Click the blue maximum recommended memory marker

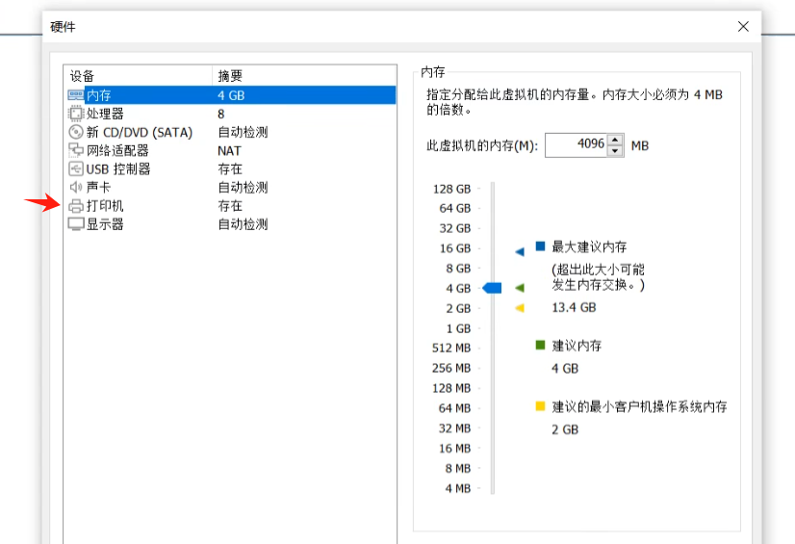pyautogui.click(x=520, y=251)
